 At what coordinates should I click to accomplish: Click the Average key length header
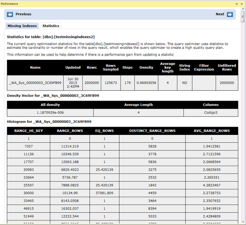tap(168, 68)
